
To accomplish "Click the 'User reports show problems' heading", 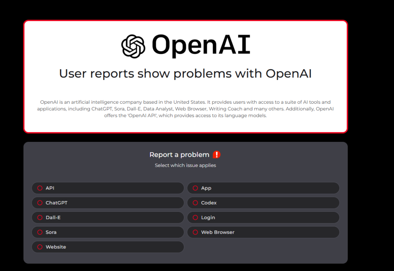I will (185, 73).
